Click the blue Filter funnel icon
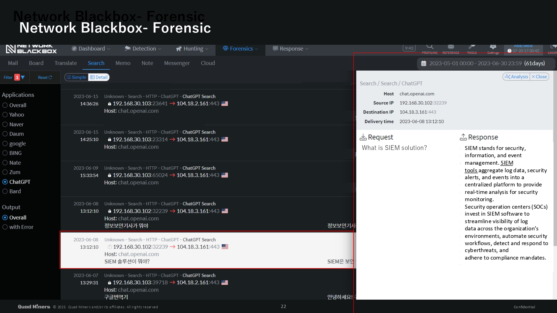Viewport: 557px width, 313px height. 23,77
